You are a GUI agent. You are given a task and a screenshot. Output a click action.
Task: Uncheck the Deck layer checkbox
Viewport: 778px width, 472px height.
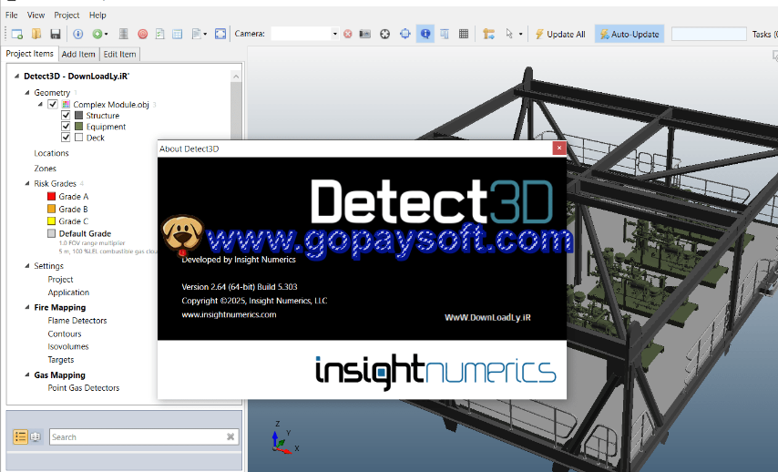[66, 137]
